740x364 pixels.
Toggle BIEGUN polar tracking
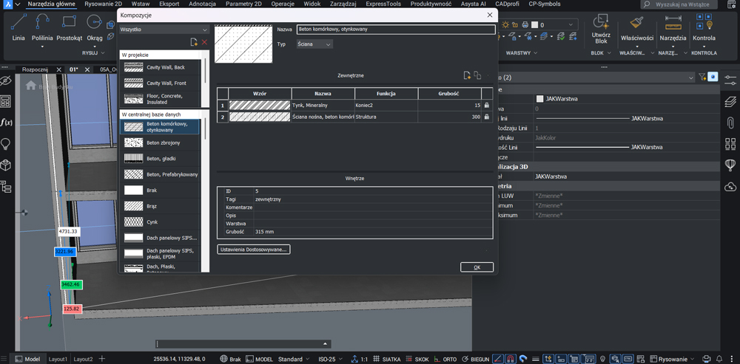click(475, 360)
